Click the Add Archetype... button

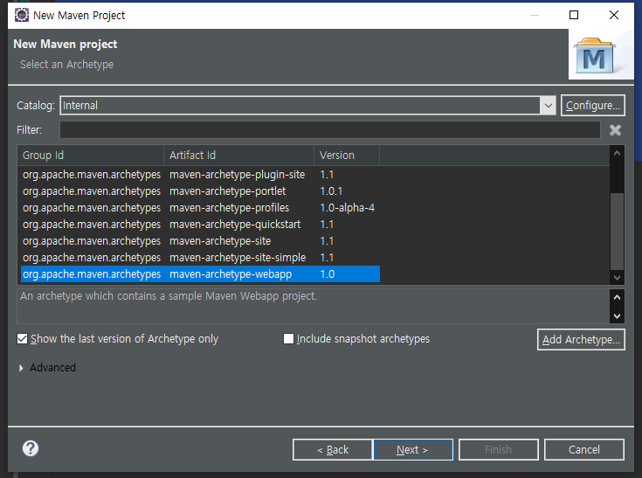(x=581, y=340)
